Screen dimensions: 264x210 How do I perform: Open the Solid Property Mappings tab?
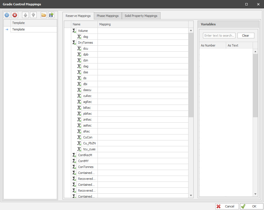tap(141, 16)
